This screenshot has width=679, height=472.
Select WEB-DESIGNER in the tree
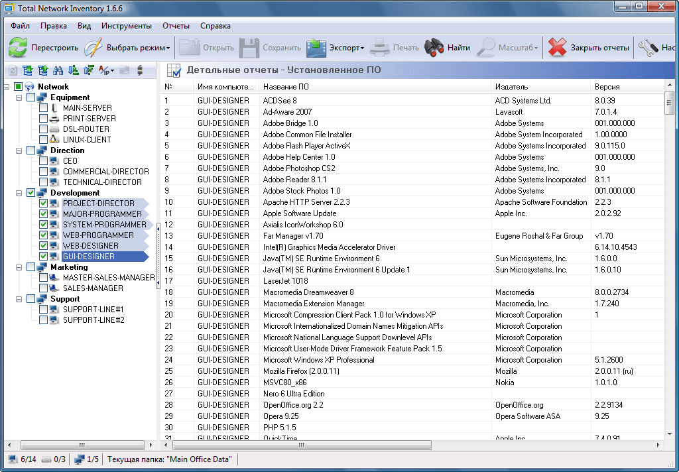pos(90,245)
